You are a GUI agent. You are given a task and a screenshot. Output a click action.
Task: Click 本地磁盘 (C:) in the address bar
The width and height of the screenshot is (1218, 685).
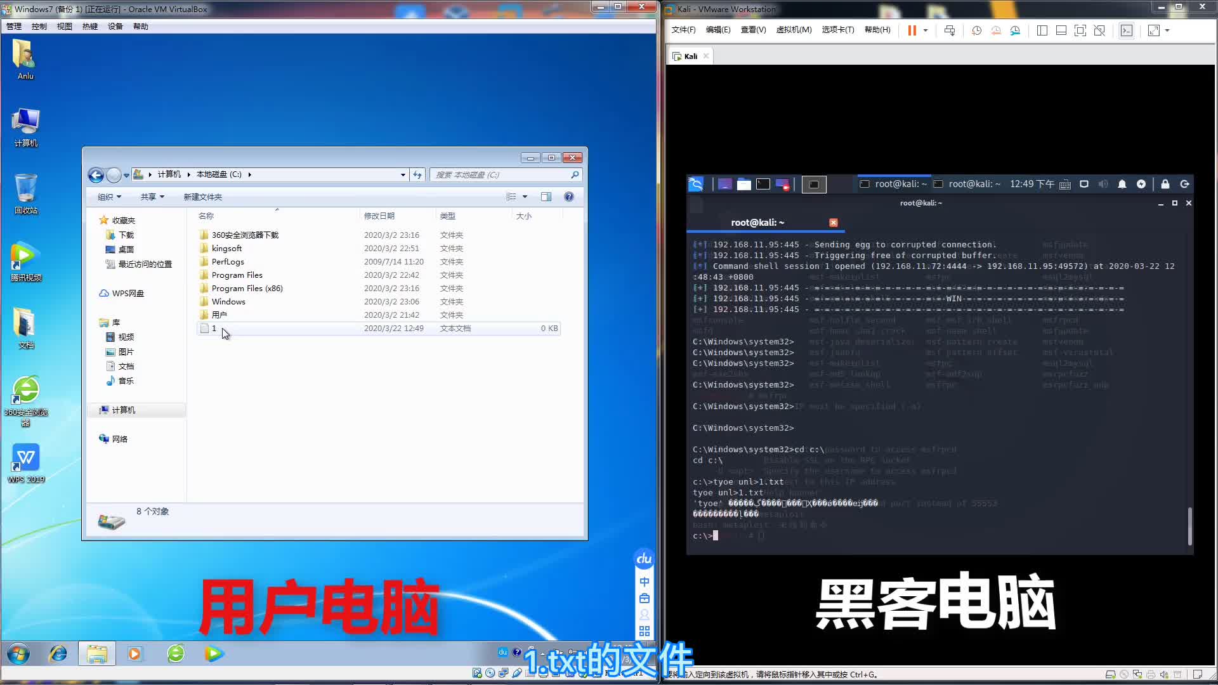click(x=219, y=174)
